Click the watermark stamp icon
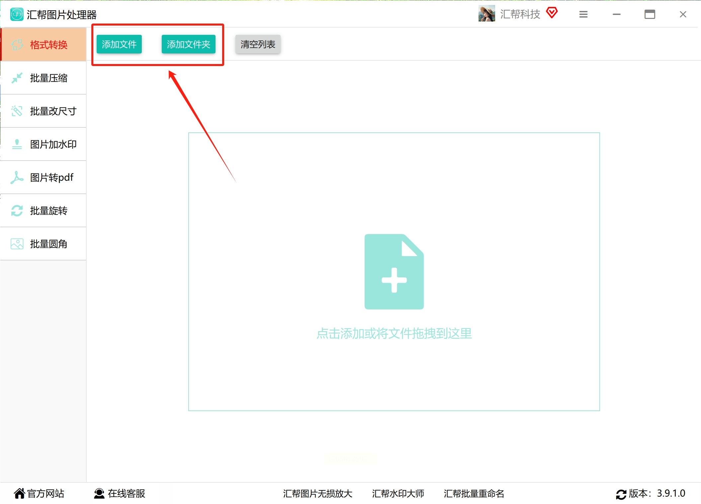The width and height of the screenshot is (701, 504). (17, 144)
